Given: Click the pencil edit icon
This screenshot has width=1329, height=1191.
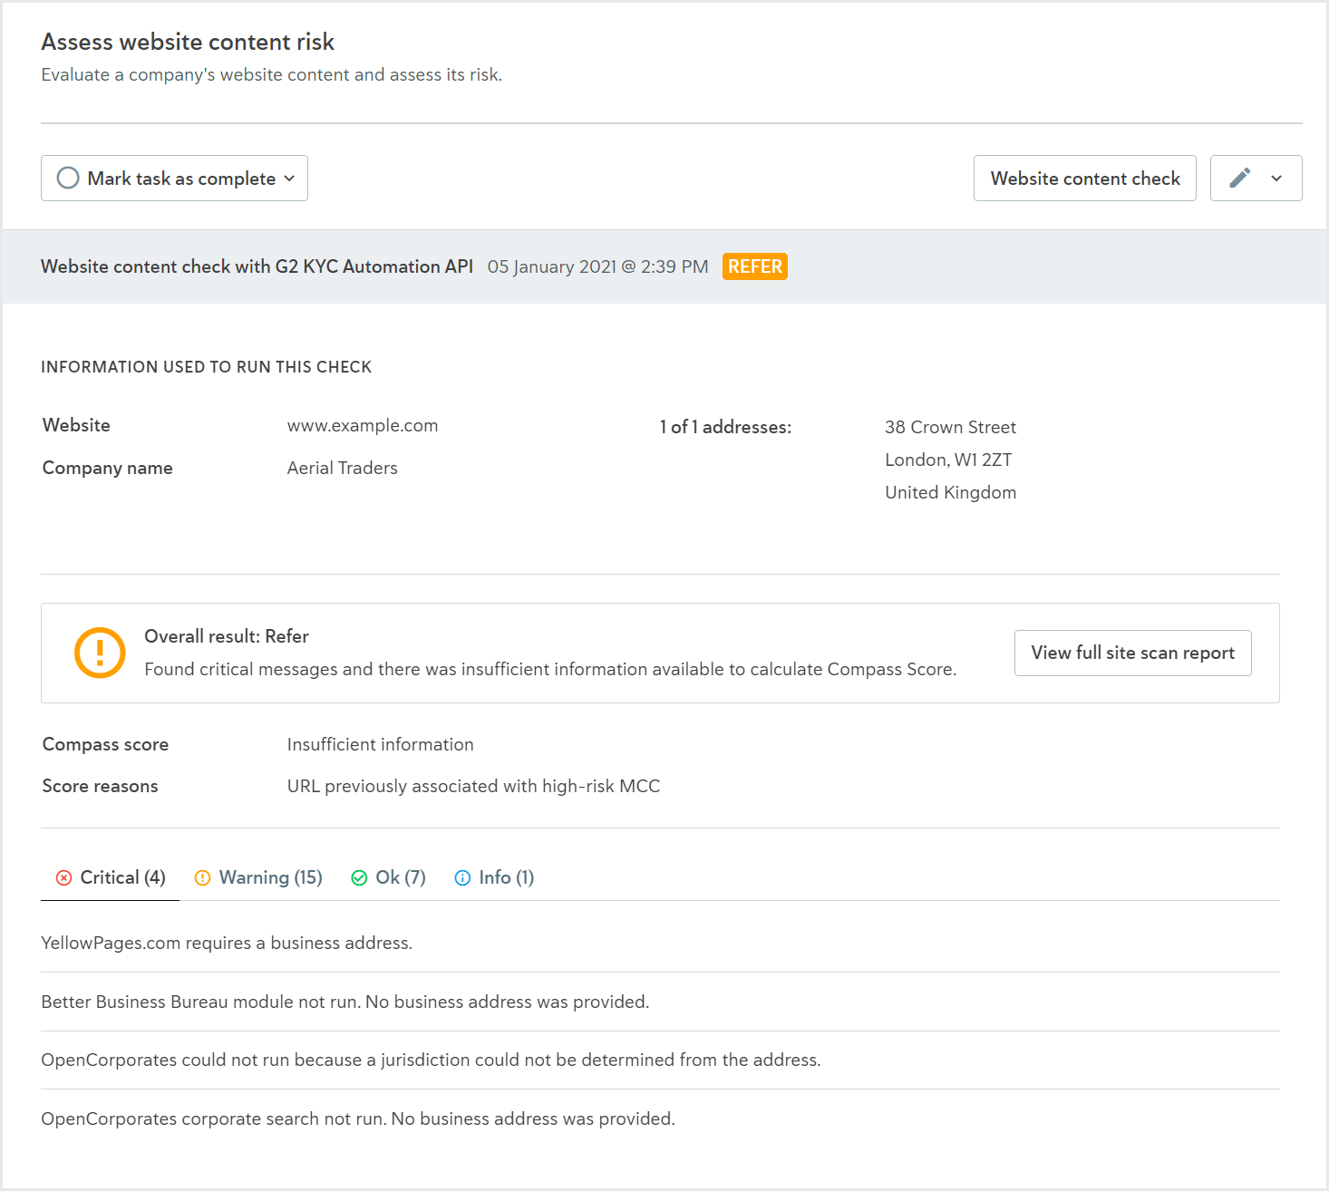Looking at the screenshot, I should pyautogui.click(x=1239, y=178).
